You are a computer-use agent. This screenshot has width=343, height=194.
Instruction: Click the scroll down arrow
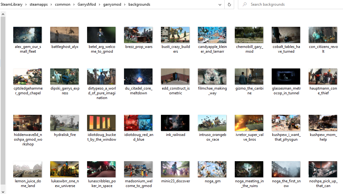pos(3,191)
